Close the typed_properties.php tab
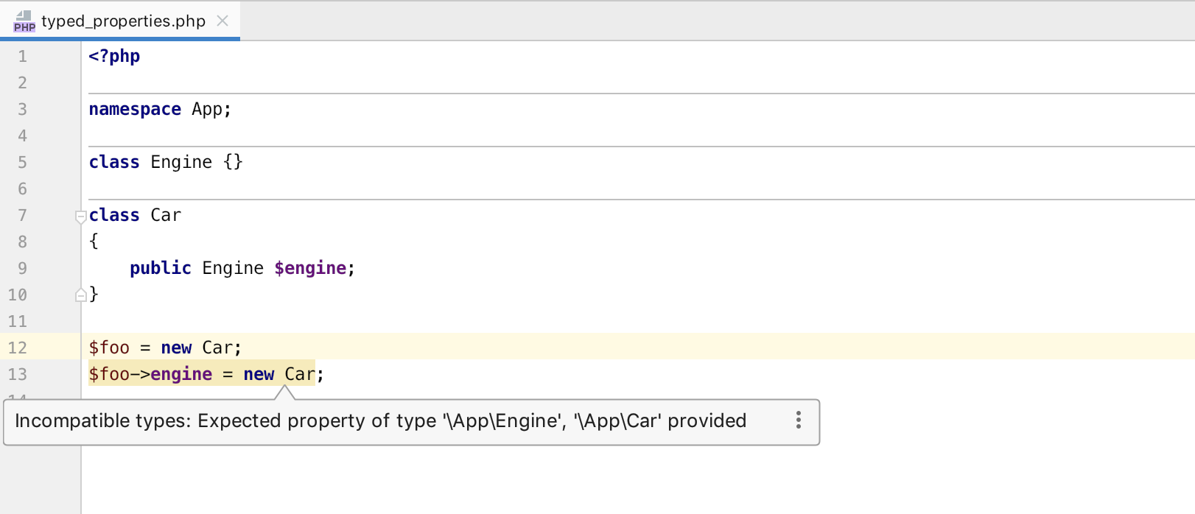Screen dimensions: 1195x514 (222, 21)
